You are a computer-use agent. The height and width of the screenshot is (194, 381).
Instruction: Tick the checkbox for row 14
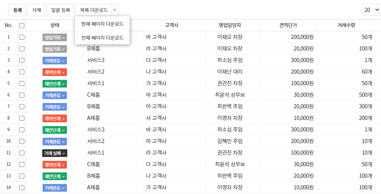click(x=22, y=187)
